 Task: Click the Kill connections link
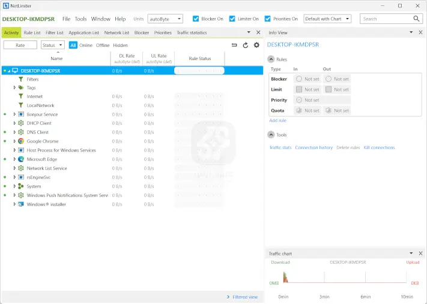point(379,147)
